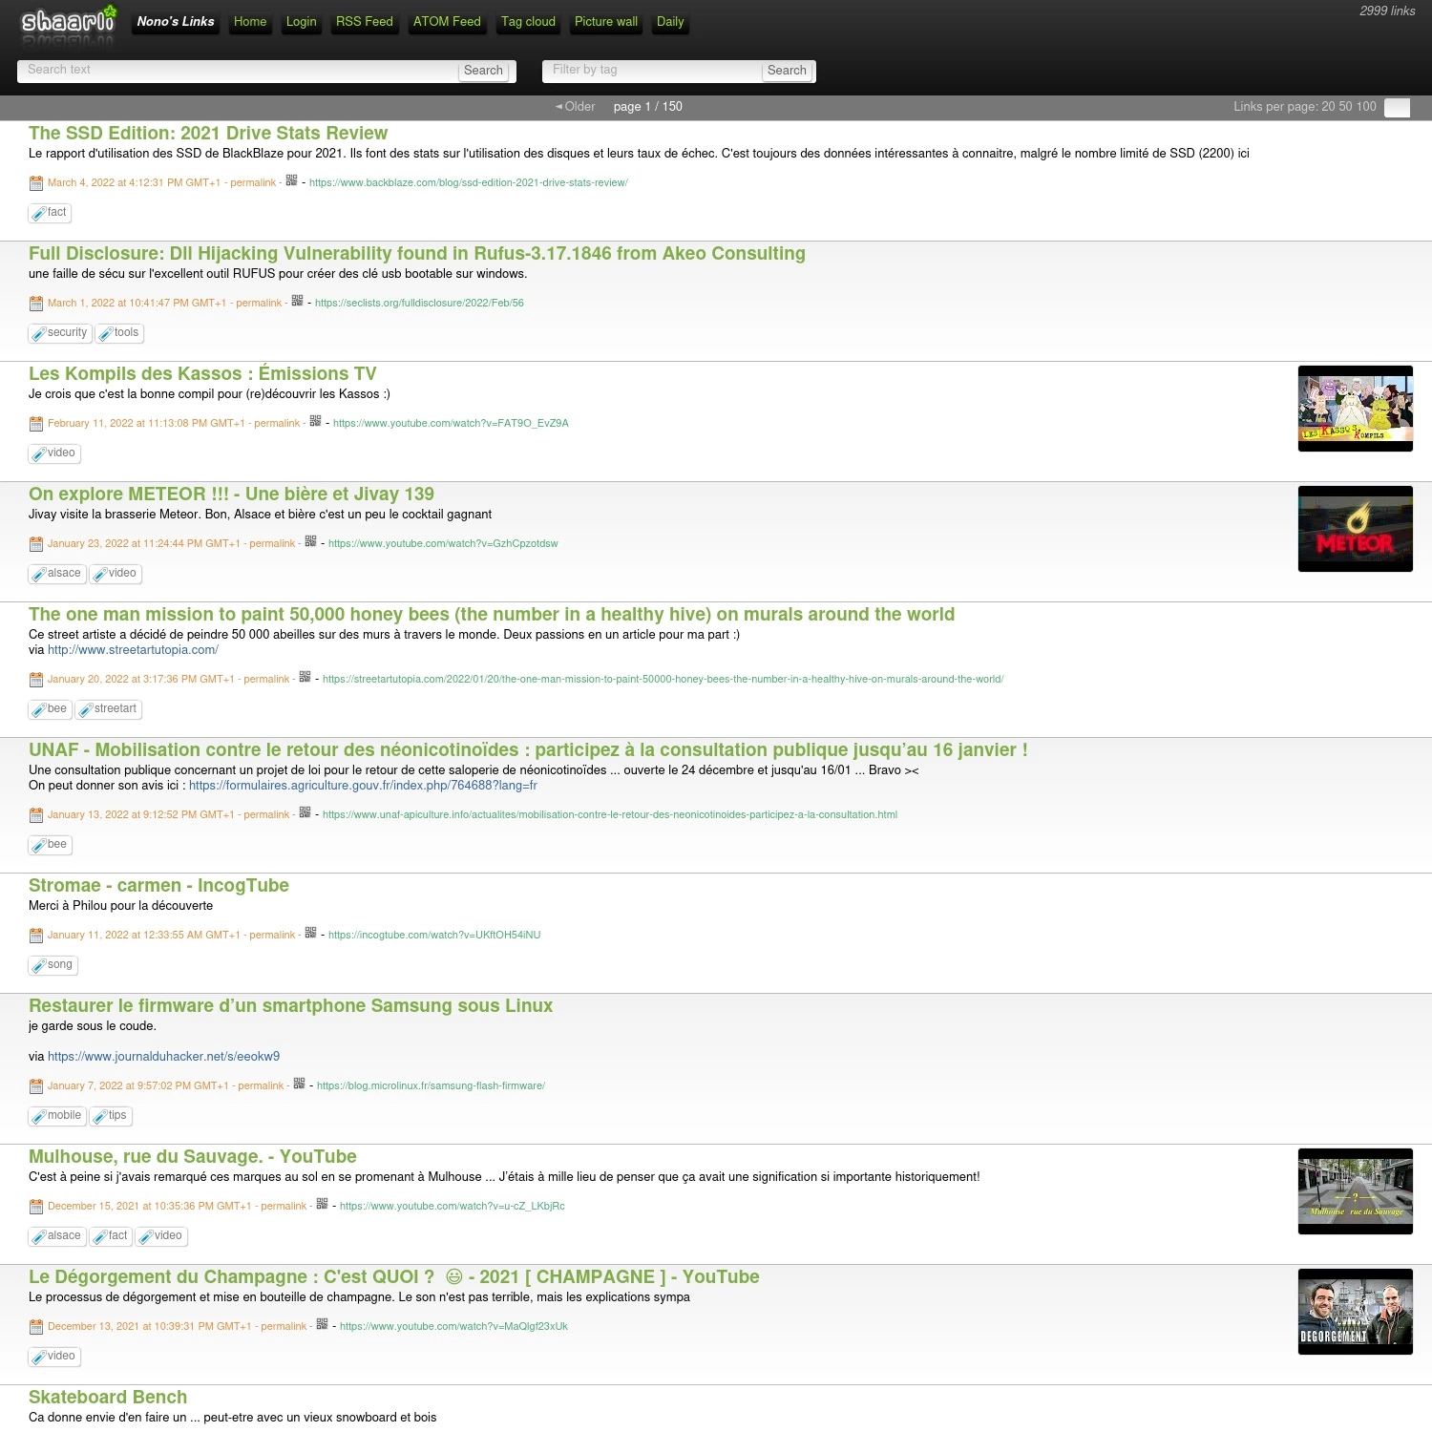Open journalduhacker.net via link
1432x1432 pixels.
click(x=163, y=1057)
